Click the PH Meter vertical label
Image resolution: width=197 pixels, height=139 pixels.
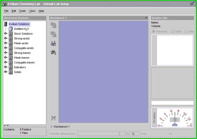coord(154,118)
